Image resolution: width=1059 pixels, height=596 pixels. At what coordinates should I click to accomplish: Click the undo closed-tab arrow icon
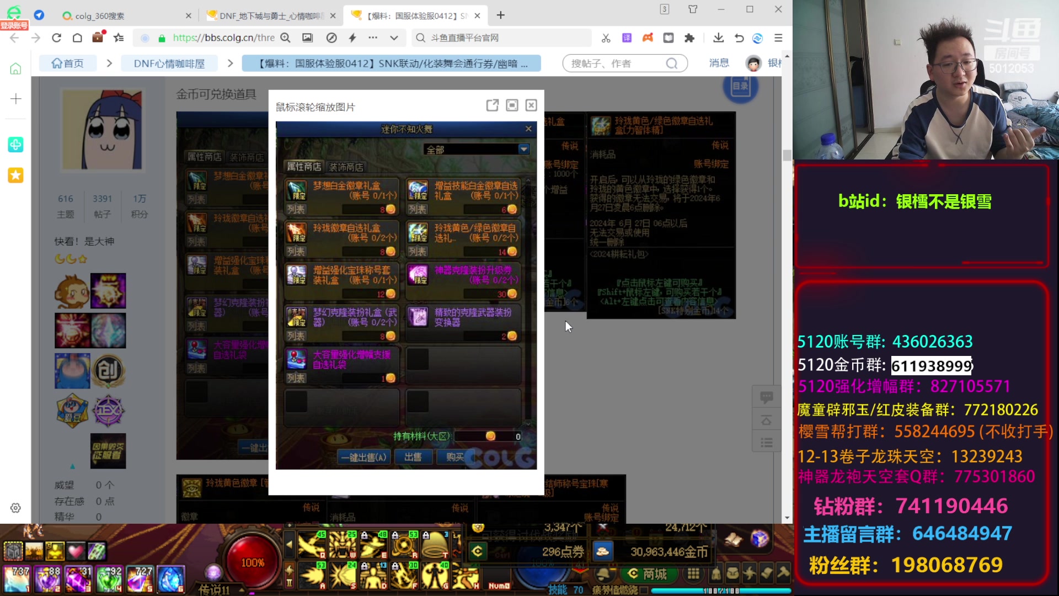tap(739, 38)
